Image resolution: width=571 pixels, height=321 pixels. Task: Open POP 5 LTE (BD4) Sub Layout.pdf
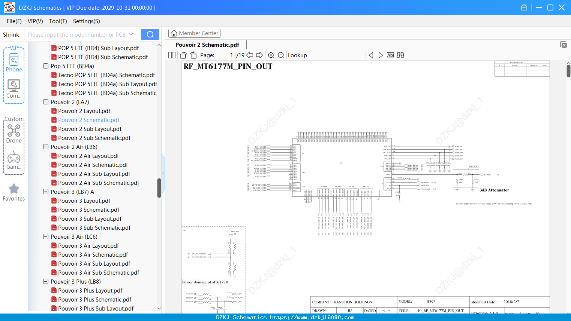click(98, 48)
